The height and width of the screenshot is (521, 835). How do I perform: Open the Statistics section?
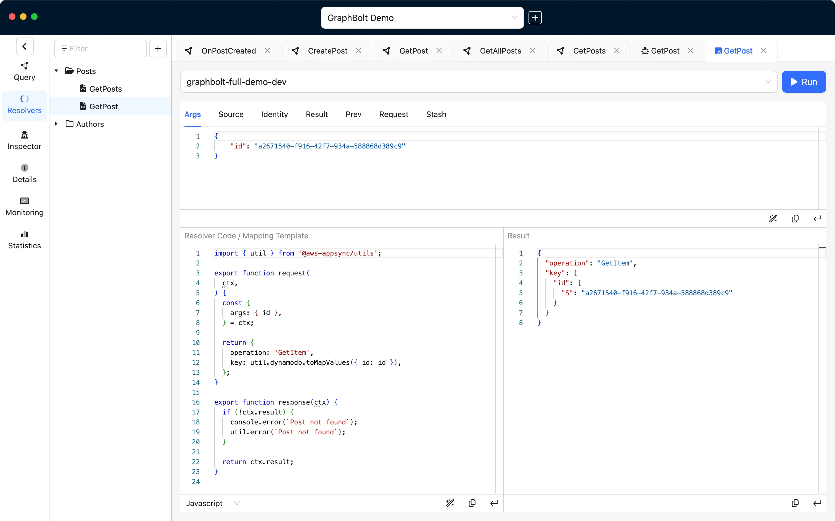click(x=24, y=240)
